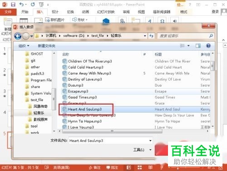Click in the search box

[186, 36]
